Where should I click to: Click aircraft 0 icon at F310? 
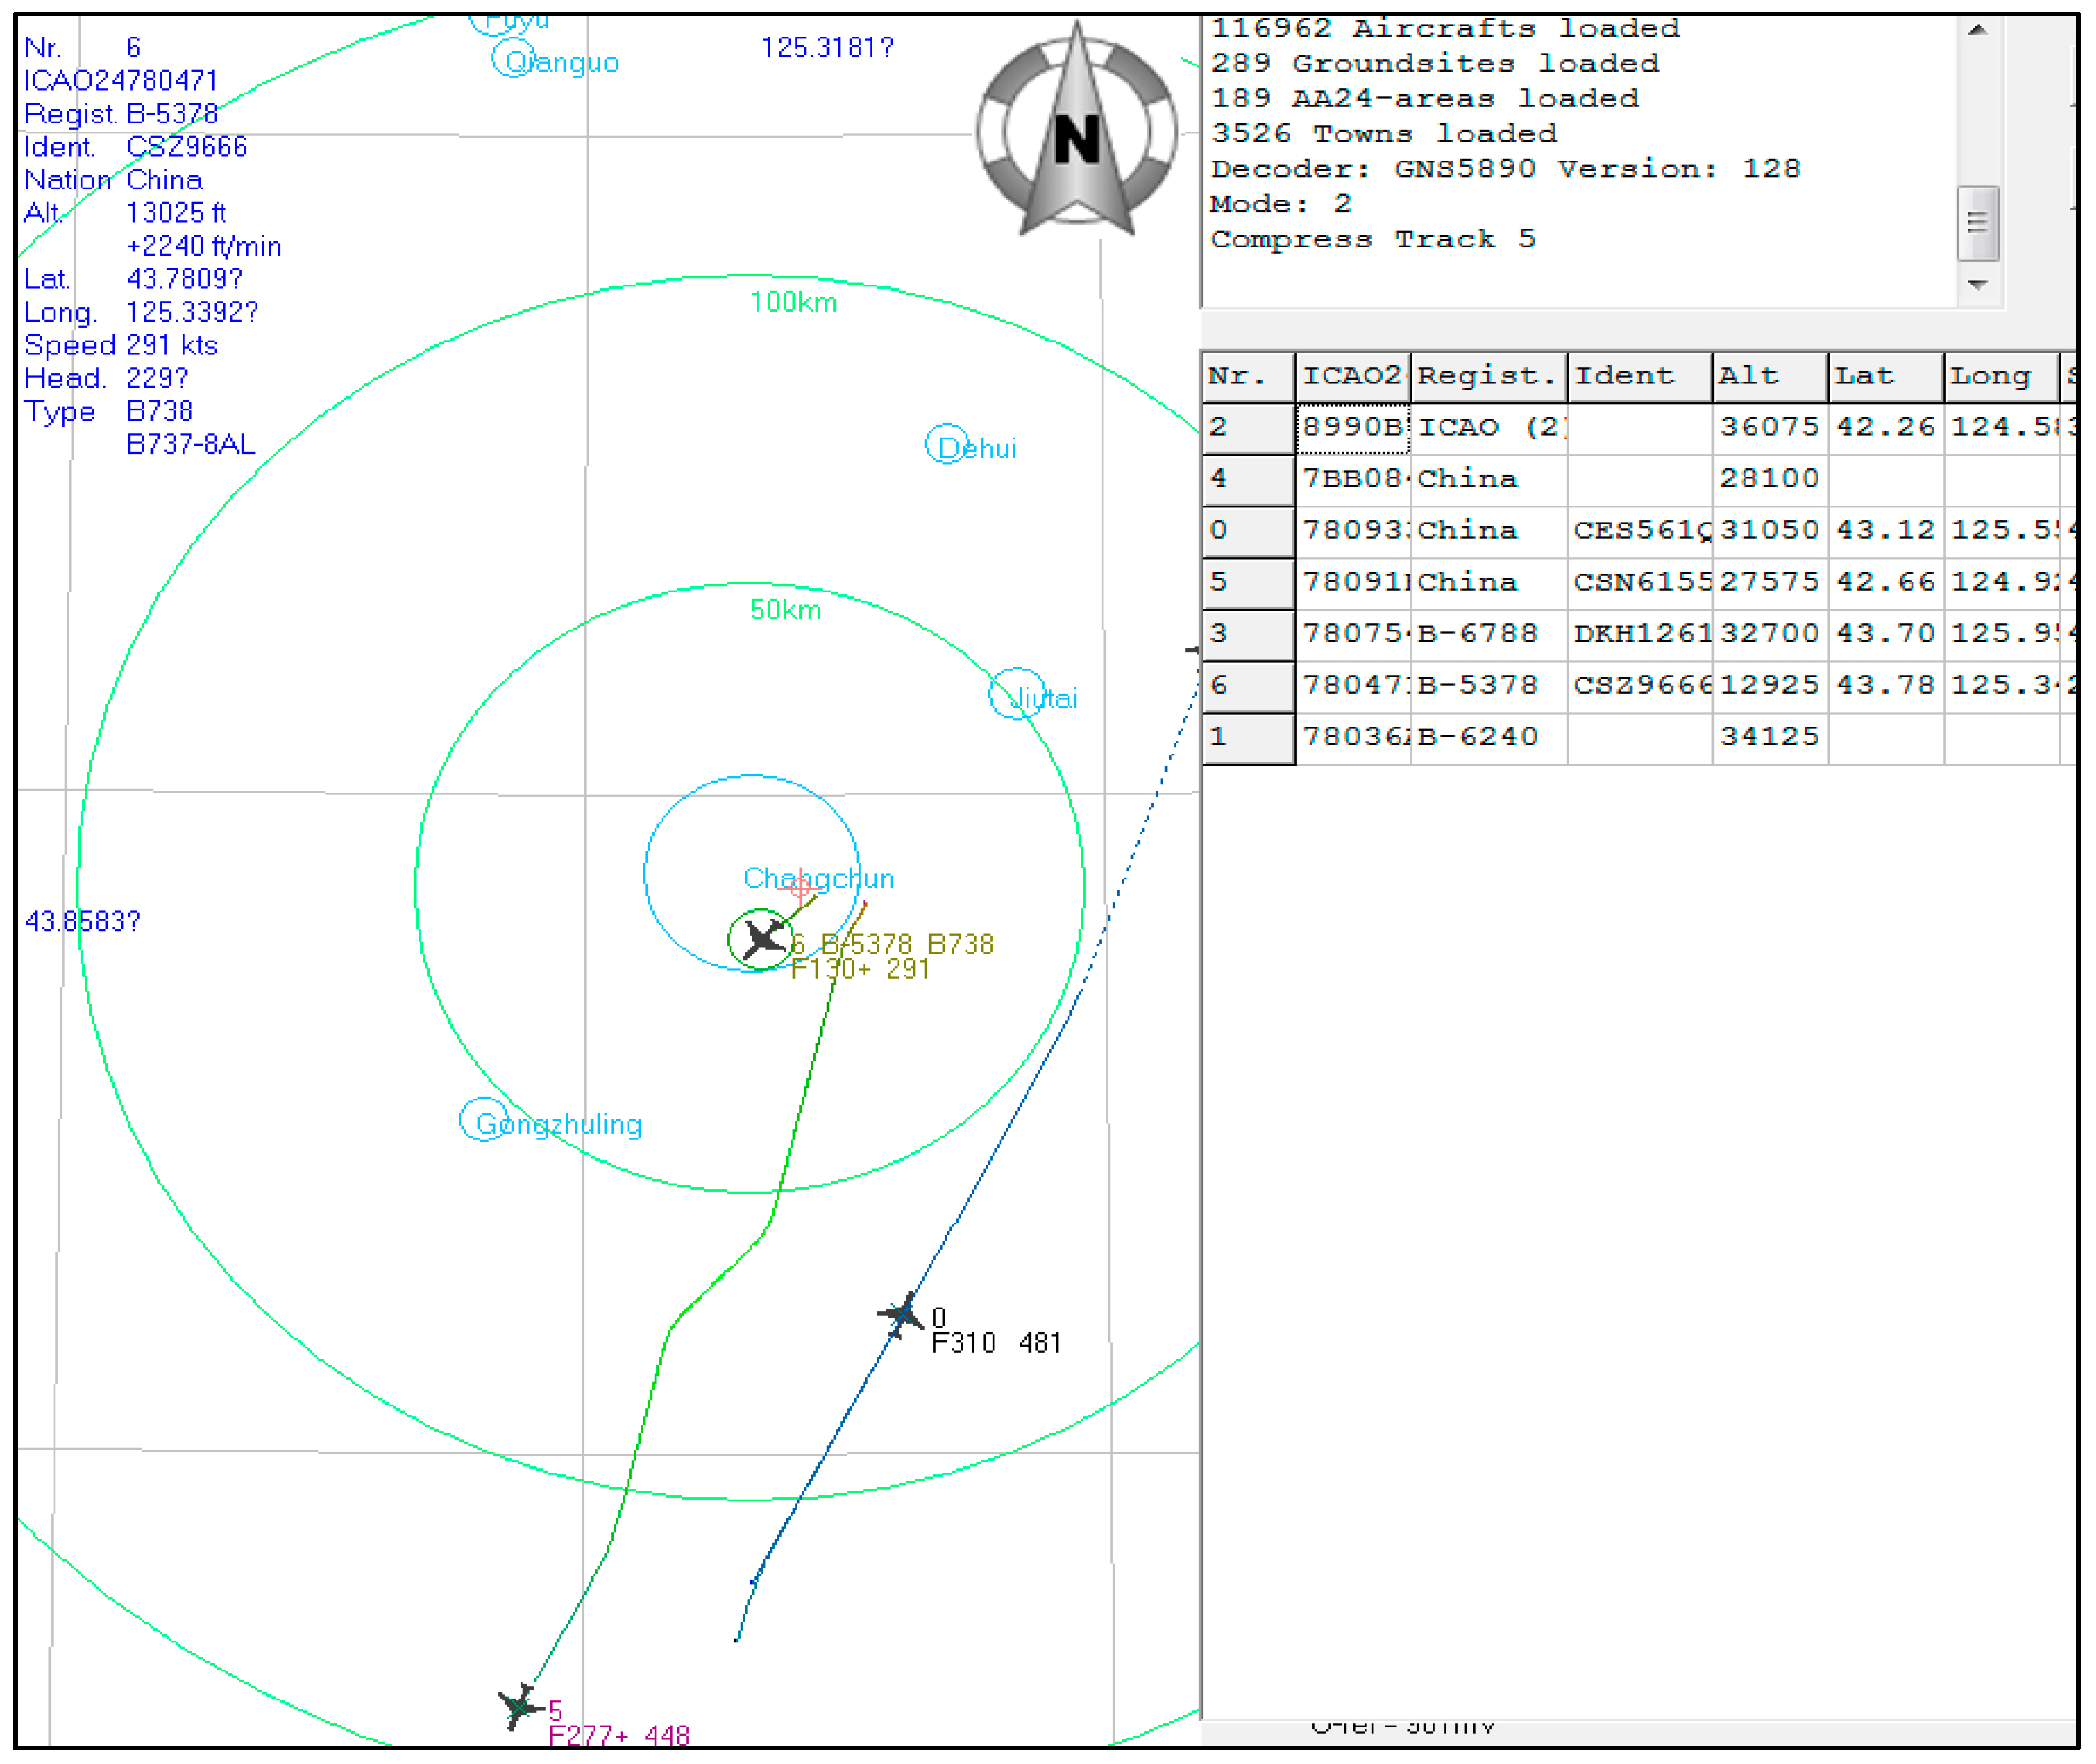point(902,1314)
